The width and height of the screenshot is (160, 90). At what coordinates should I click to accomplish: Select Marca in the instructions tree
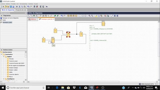pos(11,77)
